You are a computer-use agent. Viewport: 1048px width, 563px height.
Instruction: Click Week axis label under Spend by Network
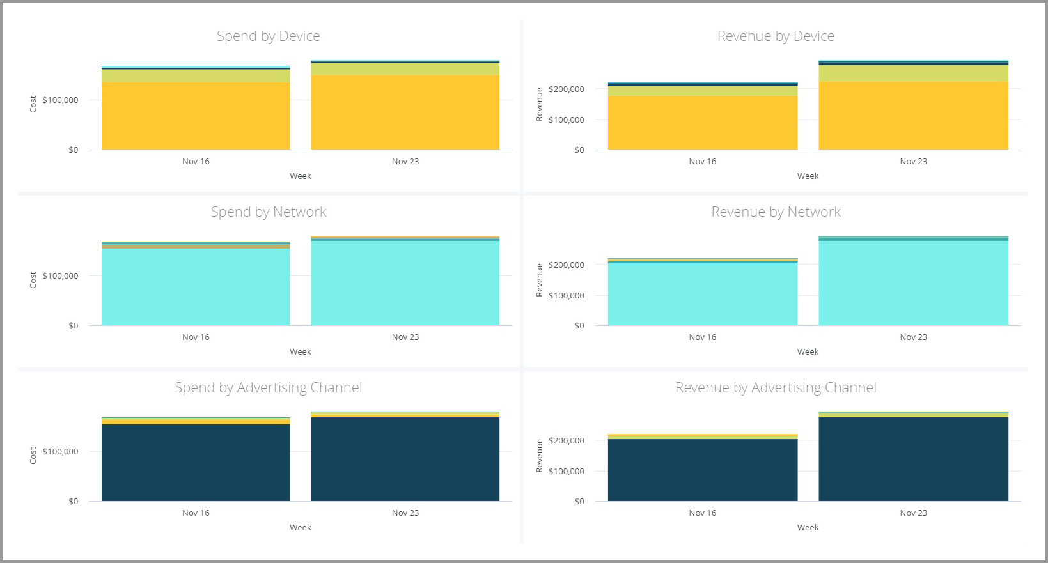301,352
